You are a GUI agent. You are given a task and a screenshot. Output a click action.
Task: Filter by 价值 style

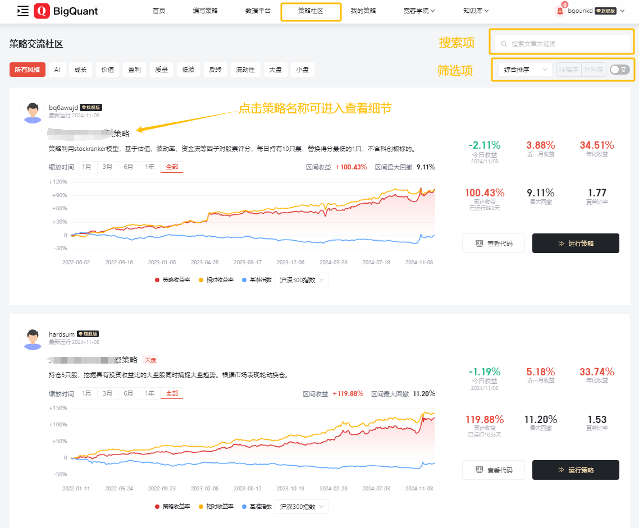pyautogui.click(x=108, y=70)
